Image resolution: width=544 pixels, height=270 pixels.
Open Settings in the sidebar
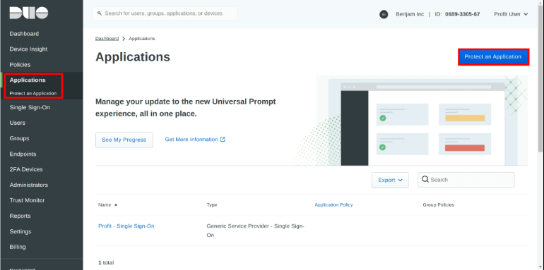click(20, 231)
